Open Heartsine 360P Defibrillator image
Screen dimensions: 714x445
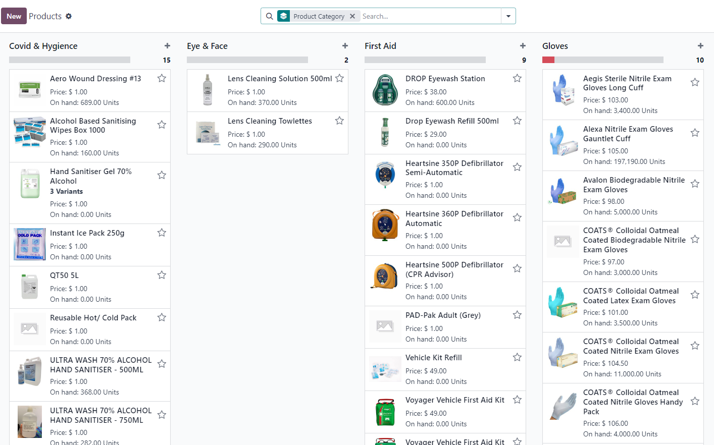[385, 225]
